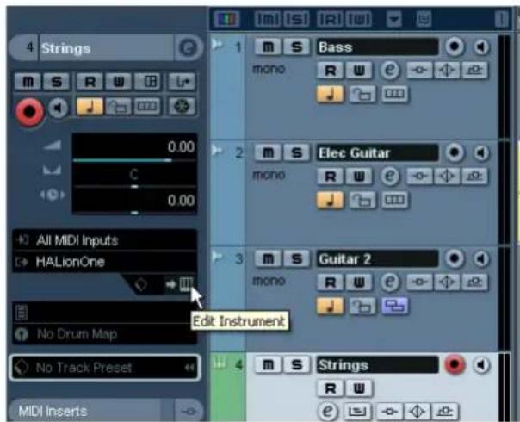
Task: Solo the Bass track
Action: point(297,47)
